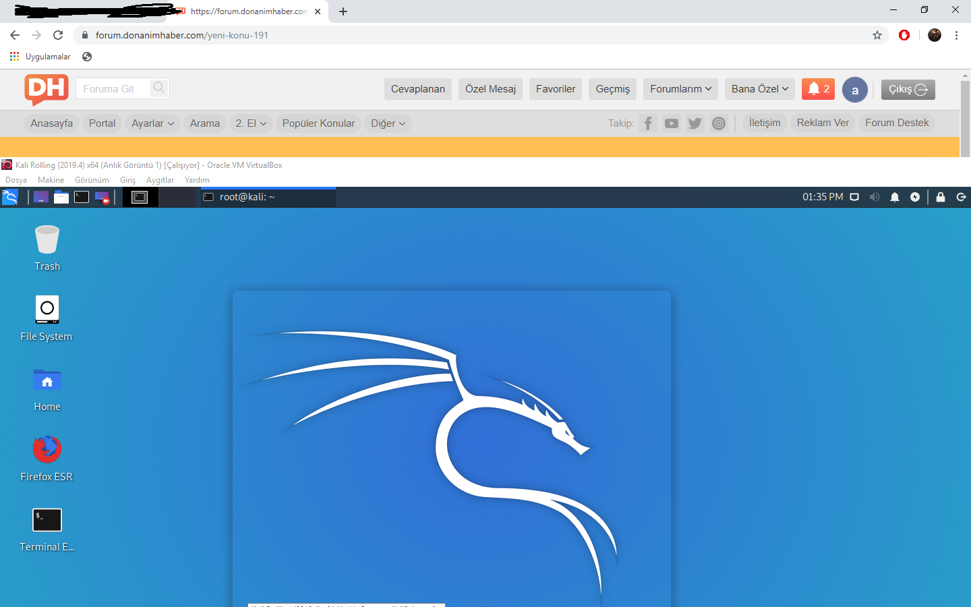971x607 pixels.
Task: Open the Kali power manager lightning icon
Action: [x=915, y=197]
